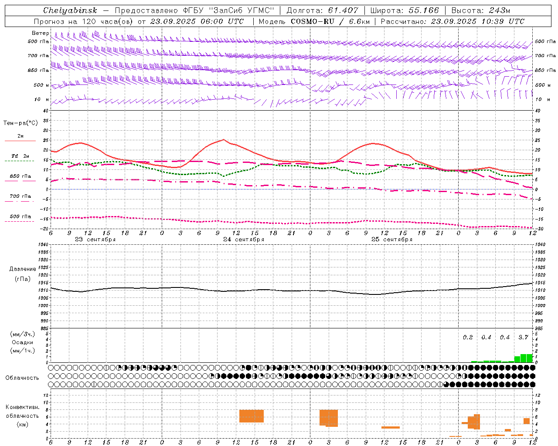The width and height of the screenshot is (558, 446).
Task: Click the '(мм/3ч.)' precipitation unit label
Action: coord(22,334)
